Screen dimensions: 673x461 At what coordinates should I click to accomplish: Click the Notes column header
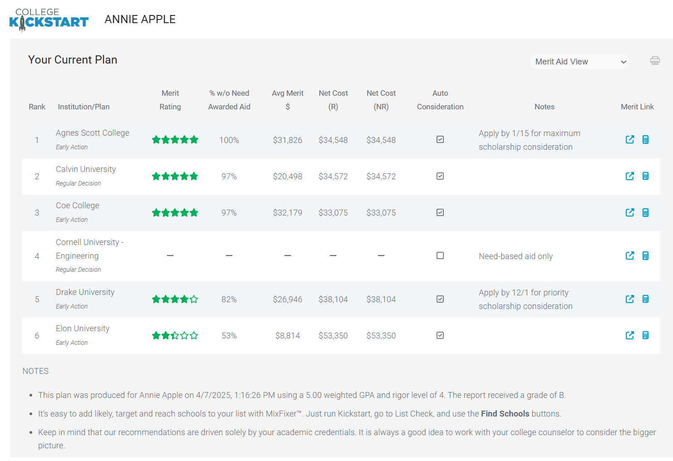click(545, 107)
